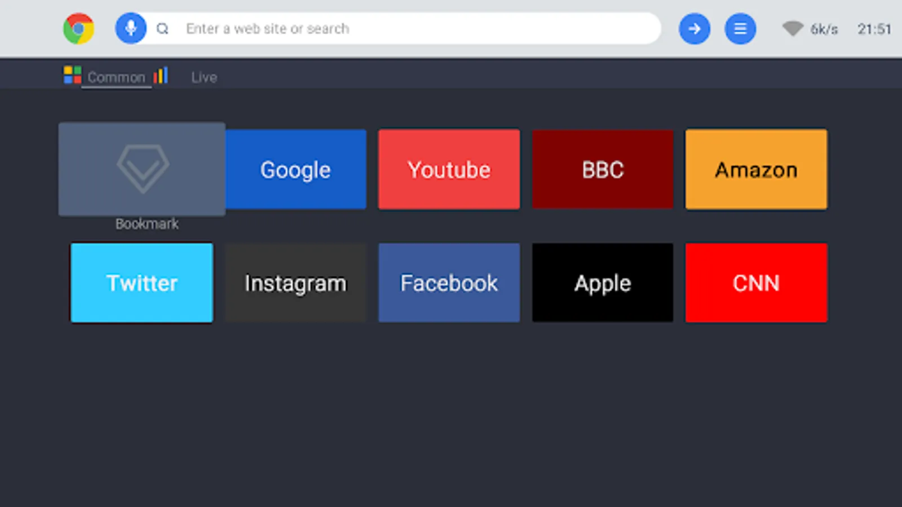Click the search magnifier icon

[x=162, y=29]
